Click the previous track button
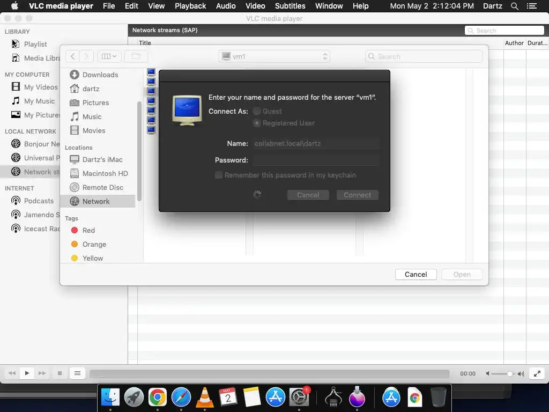 tap(12, 373)
